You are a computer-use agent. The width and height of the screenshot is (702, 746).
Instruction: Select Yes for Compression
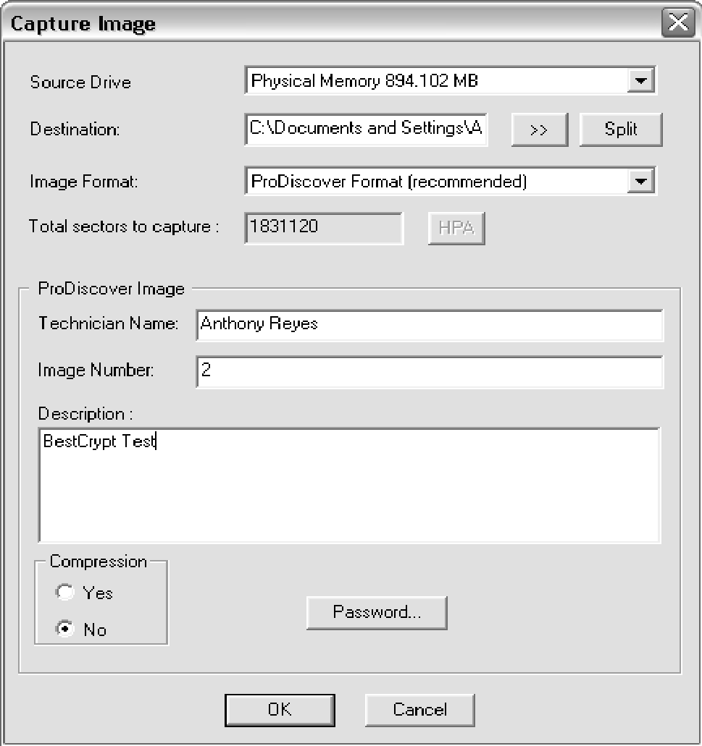[64, 593]
